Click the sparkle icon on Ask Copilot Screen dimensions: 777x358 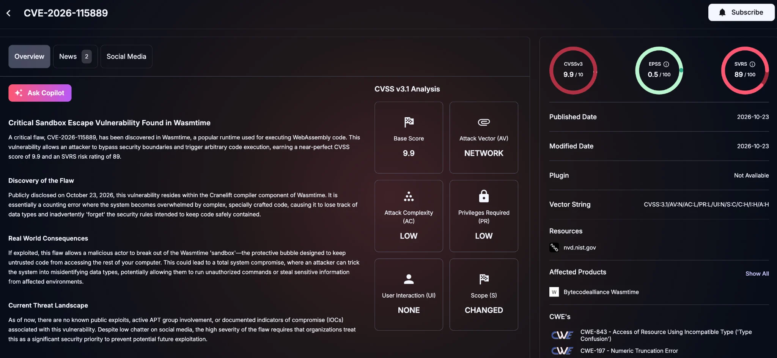click(x=19, y=93)
